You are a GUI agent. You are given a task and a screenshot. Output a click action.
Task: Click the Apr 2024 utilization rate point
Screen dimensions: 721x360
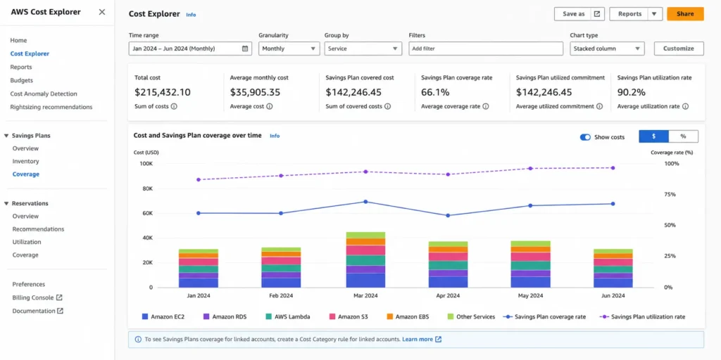448,174
